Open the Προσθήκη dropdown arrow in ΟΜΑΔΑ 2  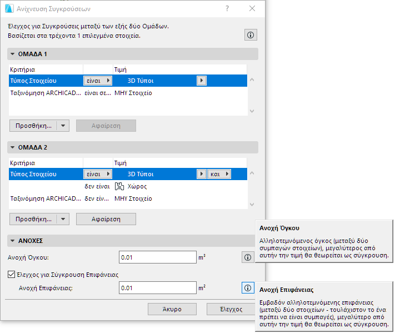tap(63, 219)
